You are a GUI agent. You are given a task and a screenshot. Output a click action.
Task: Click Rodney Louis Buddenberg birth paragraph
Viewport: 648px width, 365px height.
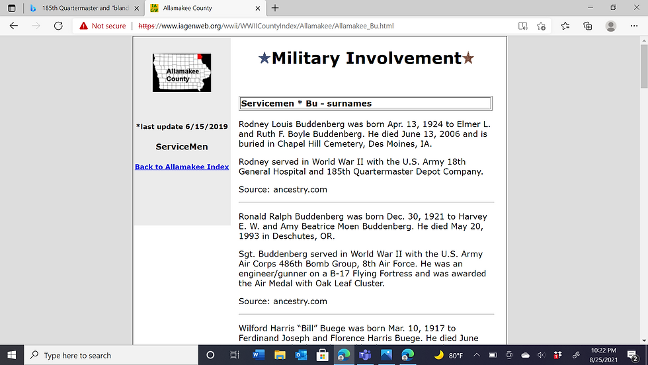tap(364, 134)
